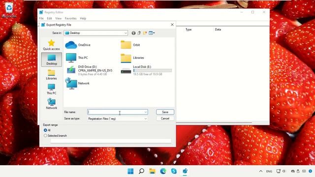Click the Cancel button
The width and height of the screenshot is (315, 177).
click(165, 118)
